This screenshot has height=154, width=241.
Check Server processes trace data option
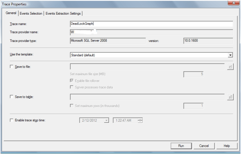coord(72,87)
